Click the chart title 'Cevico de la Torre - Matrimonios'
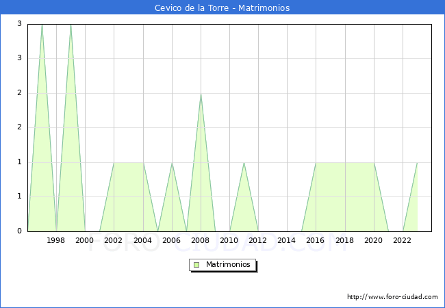Screen dimensions: 445x308 pyautogui.click(x=222, y=8)
